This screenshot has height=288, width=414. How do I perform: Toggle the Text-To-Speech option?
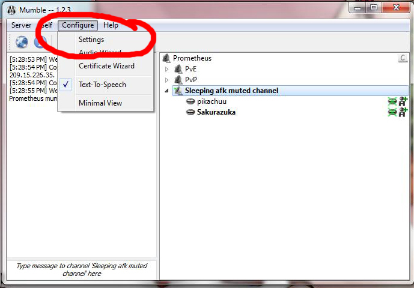[102, 85]
